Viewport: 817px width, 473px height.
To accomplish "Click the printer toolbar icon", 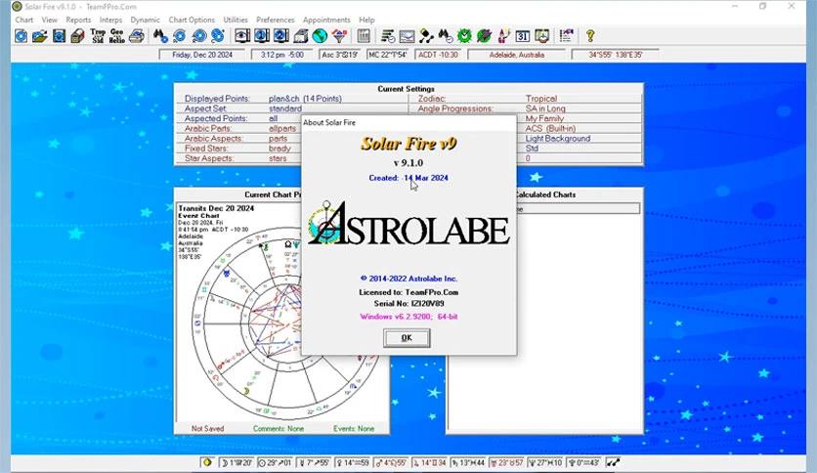I will 137,36.
